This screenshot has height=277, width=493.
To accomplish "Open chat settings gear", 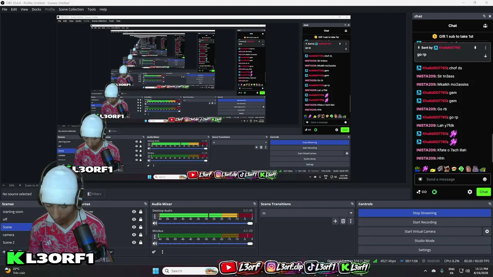I will pos(470,192).
